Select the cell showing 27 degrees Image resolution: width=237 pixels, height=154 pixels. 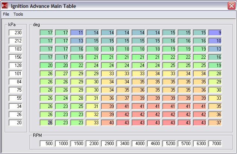coord(62,74)
